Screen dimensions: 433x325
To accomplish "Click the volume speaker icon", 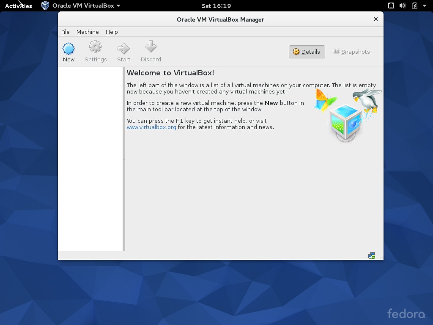I will (401, 6).
